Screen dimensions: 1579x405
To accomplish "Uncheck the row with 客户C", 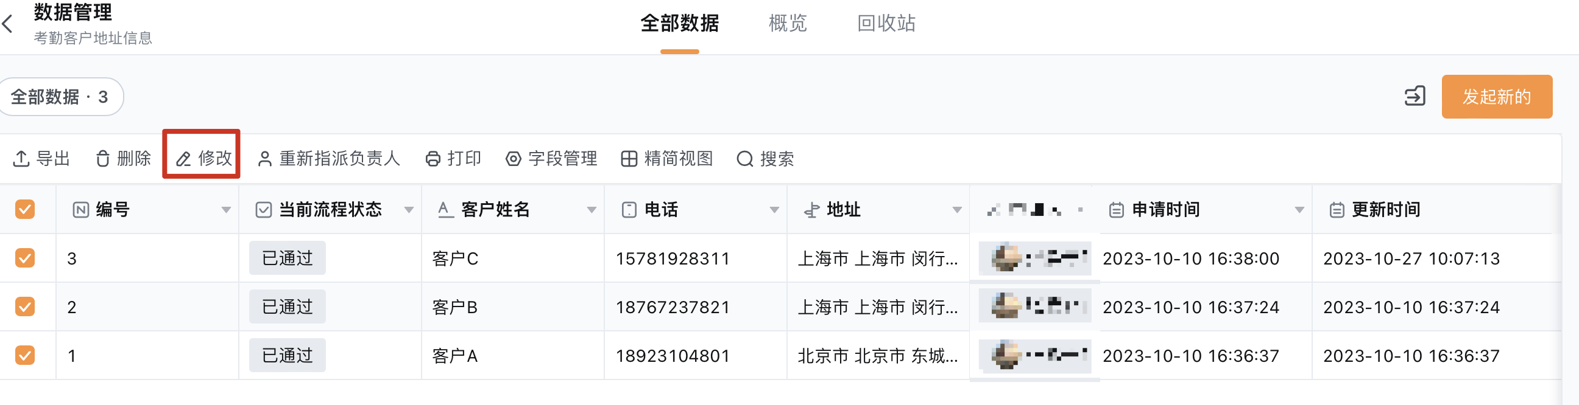I will coord(25,258).
